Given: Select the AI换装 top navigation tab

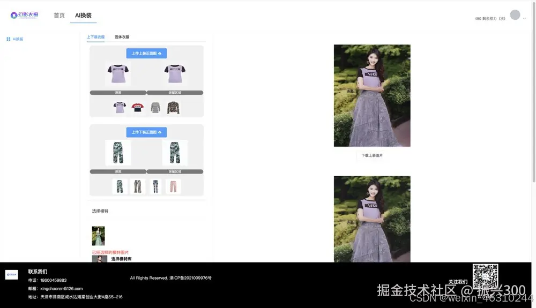Looking at the screenshot, I should (x=83, y=16).
